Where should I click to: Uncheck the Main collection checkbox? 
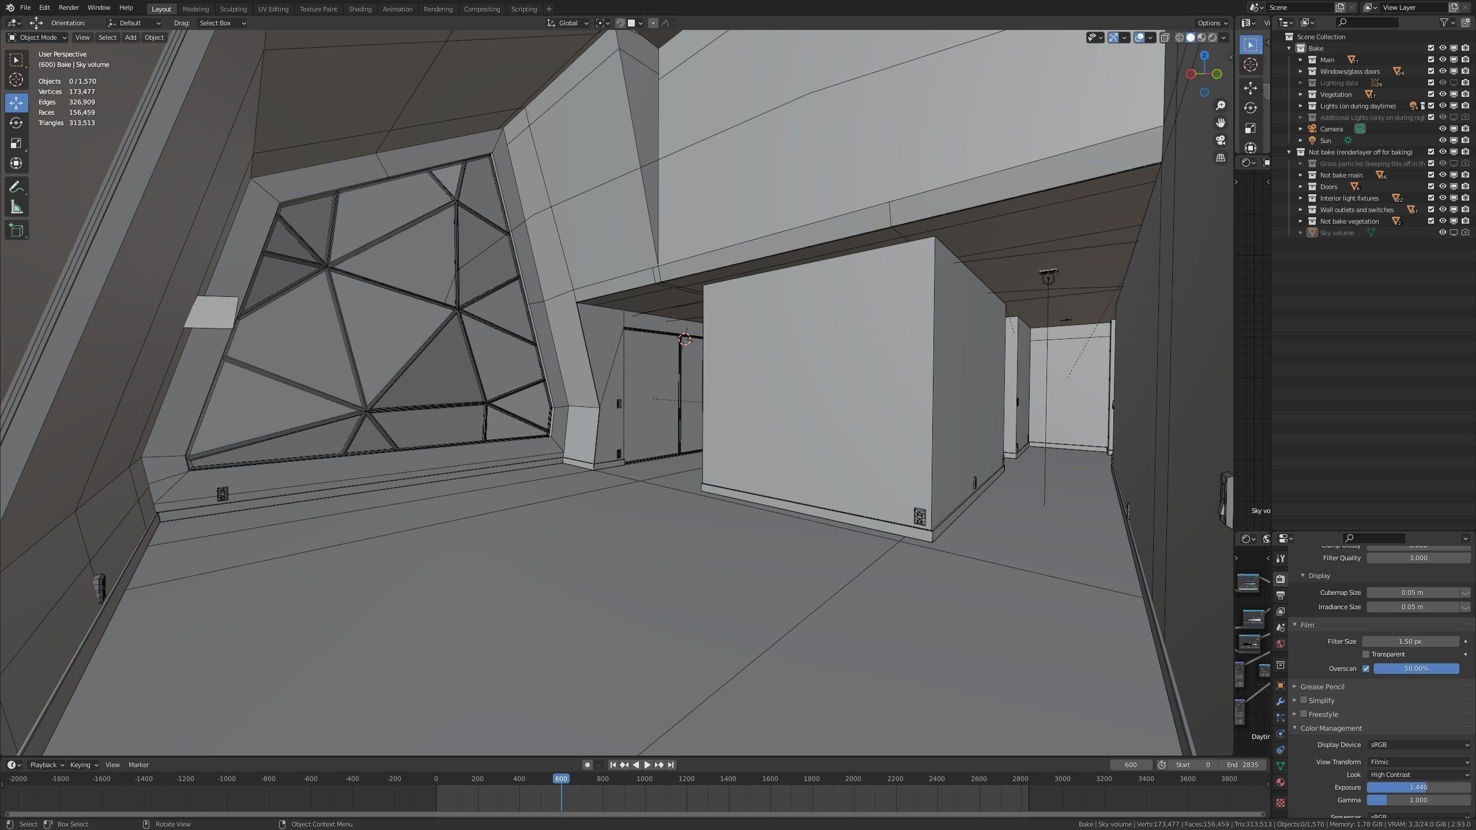click(x=1431, y=60)
